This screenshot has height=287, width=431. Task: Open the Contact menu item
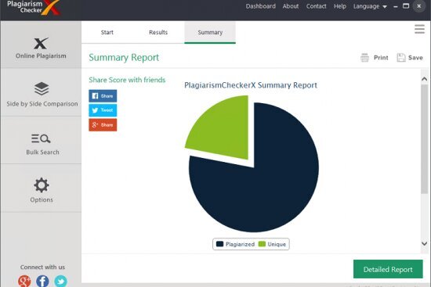[x=316, y=6]
